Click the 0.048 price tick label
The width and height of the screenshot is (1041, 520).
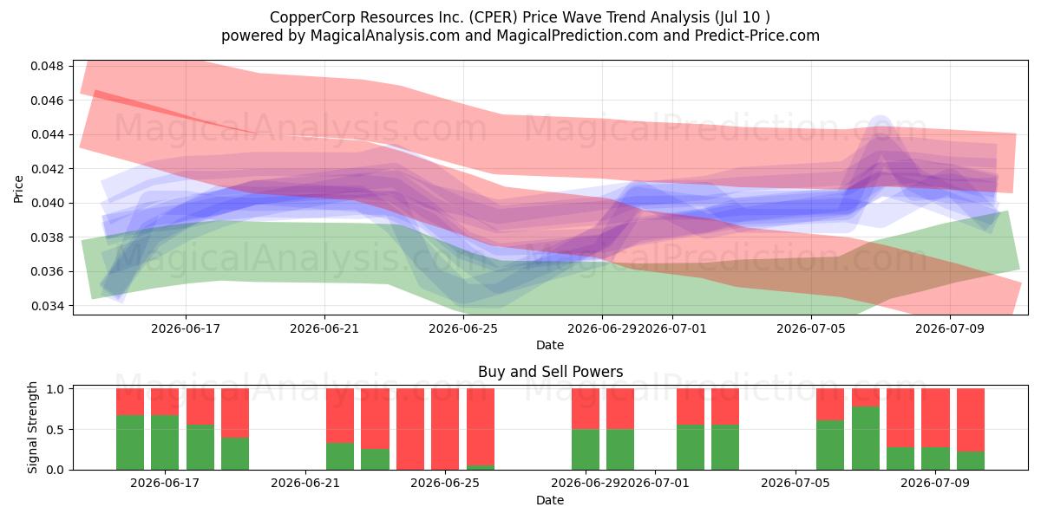[x=46, y=66]
